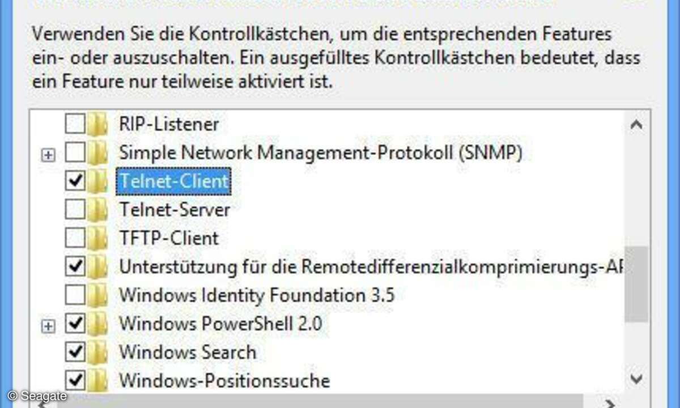Click the vertical scrollbar thumb
Image resolution: width=680 pixels, height=408 pixels.
click(636, 283)
